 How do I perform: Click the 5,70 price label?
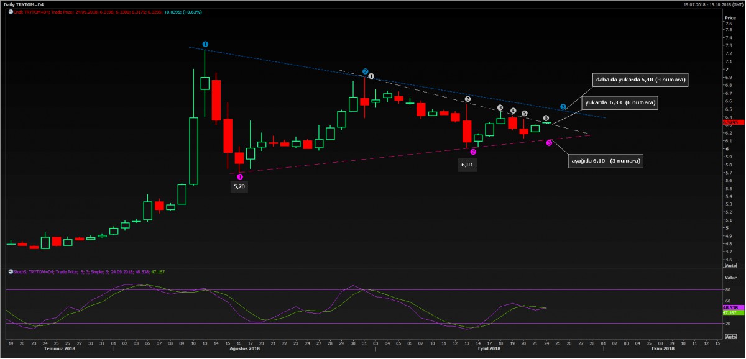pyautogui.click(x=239, y=186)
